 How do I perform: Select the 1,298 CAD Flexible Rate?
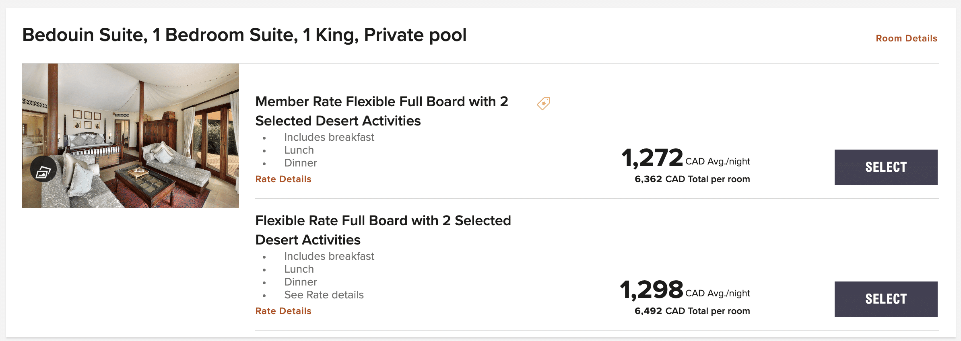tap(886, 299)
